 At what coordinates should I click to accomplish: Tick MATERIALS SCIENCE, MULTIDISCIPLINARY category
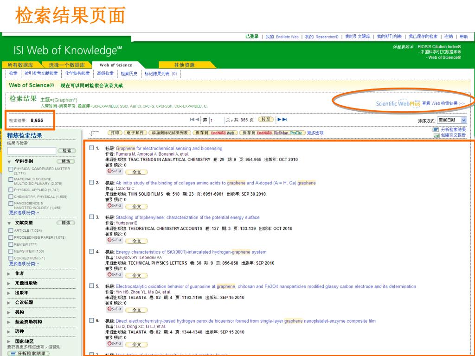pyautogui.click(x=11, y=179)
